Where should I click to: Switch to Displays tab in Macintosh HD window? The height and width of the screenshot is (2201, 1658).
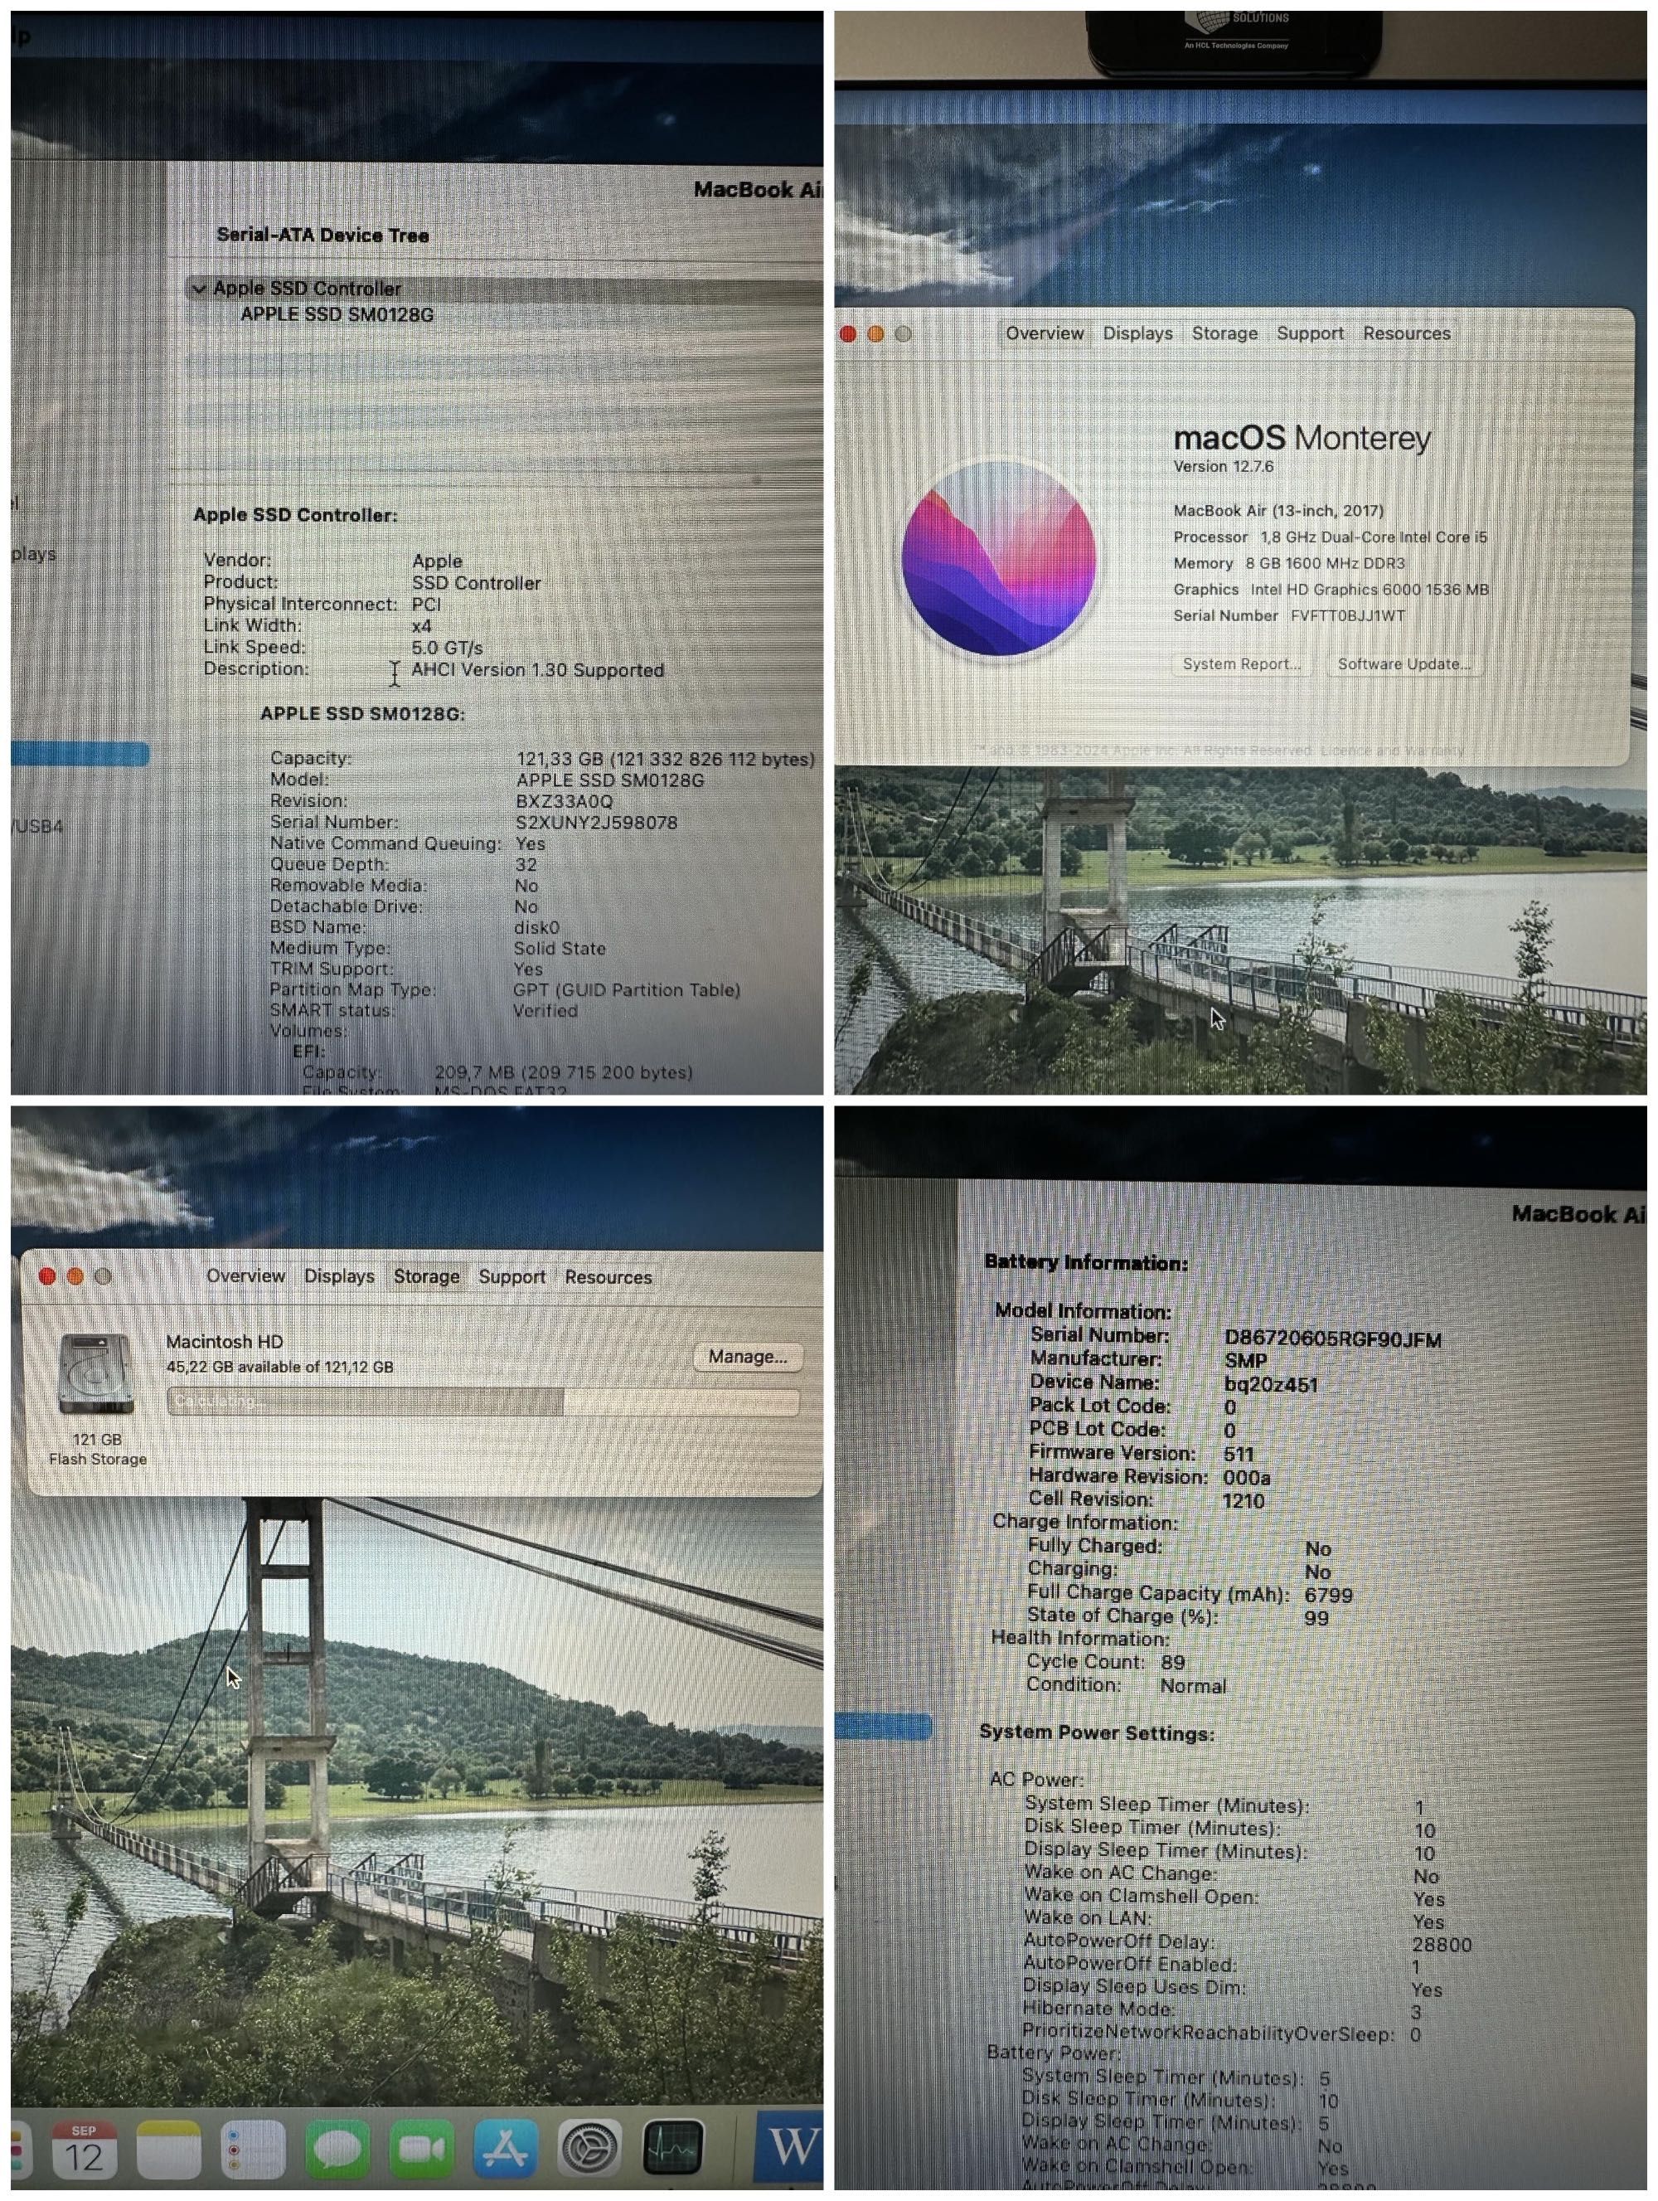pos(339,1275)
